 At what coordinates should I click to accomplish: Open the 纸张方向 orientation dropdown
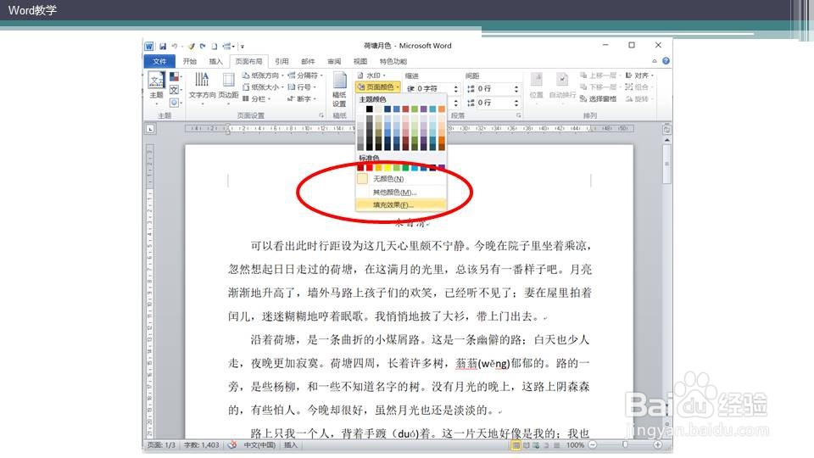[x=263, y=75]
